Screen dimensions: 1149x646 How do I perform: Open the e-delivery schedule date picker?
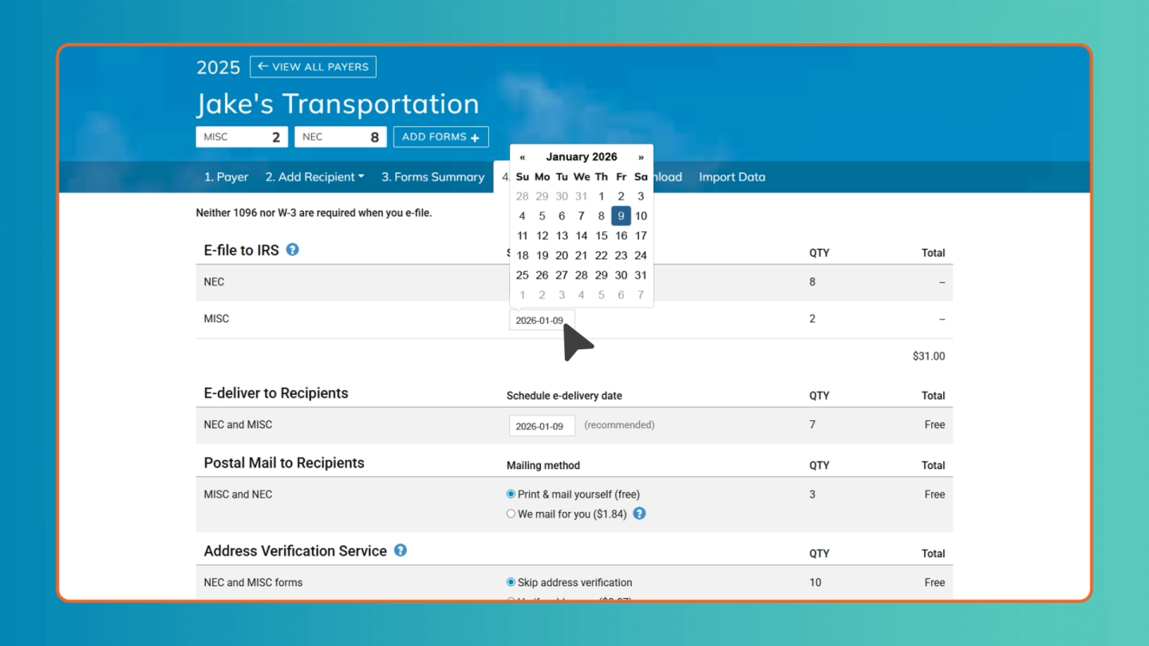click(541, 426)
